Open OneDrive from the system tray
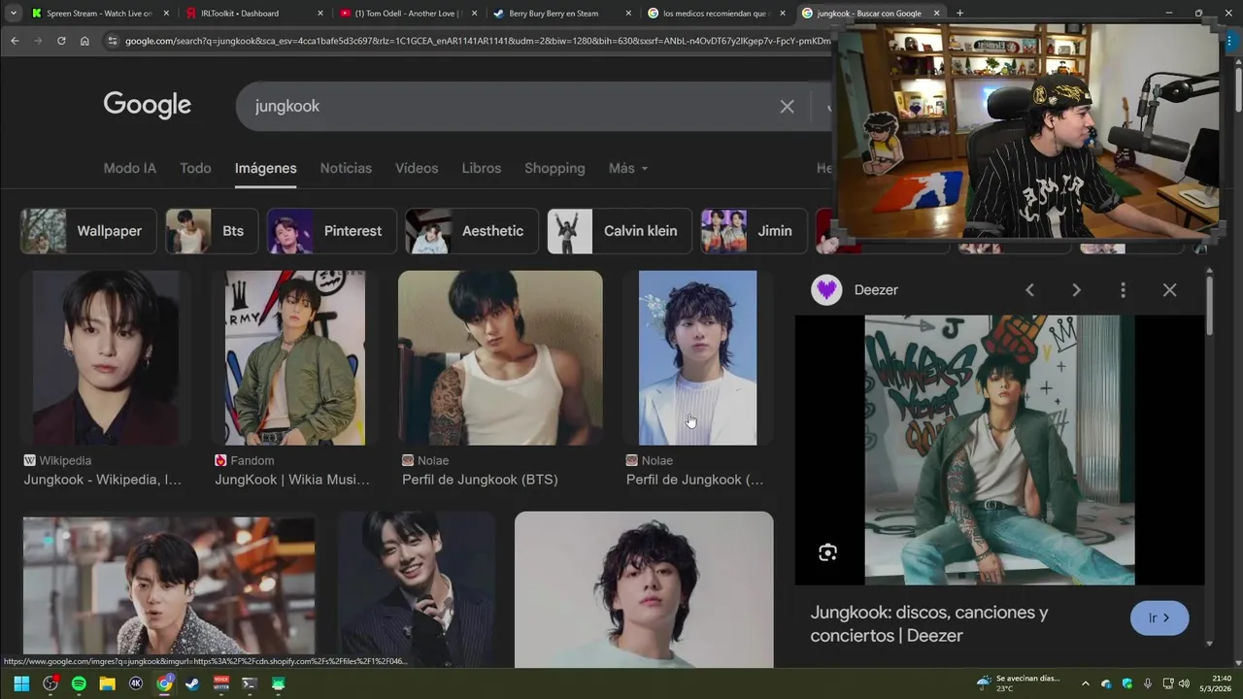Screen dimensions: 1243x699 [1106, 683]
